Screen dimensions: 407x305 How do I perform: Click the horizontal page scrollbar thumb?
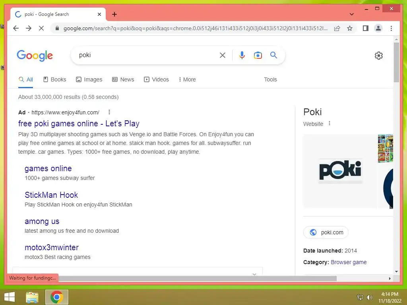point(197,278)
